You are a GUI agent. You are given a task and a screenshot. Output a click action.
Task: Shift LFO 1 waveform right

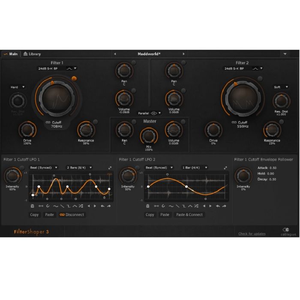95,206
